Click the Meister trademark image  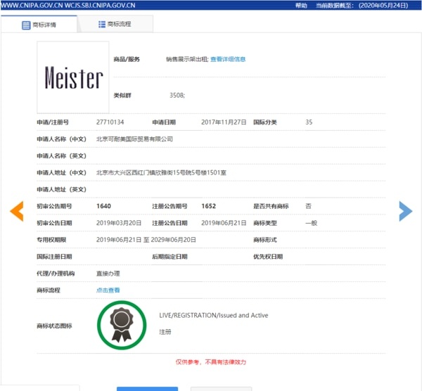click(x=73, y=77)
